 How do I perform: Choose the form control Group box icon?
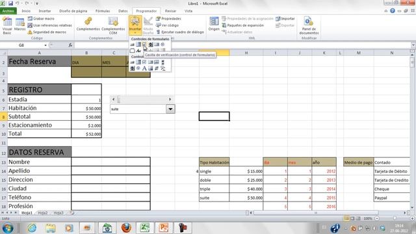132,51
